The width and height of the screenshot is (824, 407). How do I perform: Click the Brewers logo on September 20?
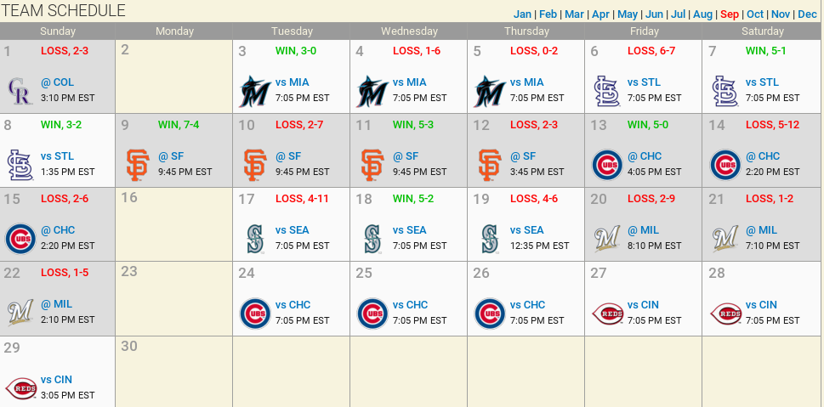607,238
